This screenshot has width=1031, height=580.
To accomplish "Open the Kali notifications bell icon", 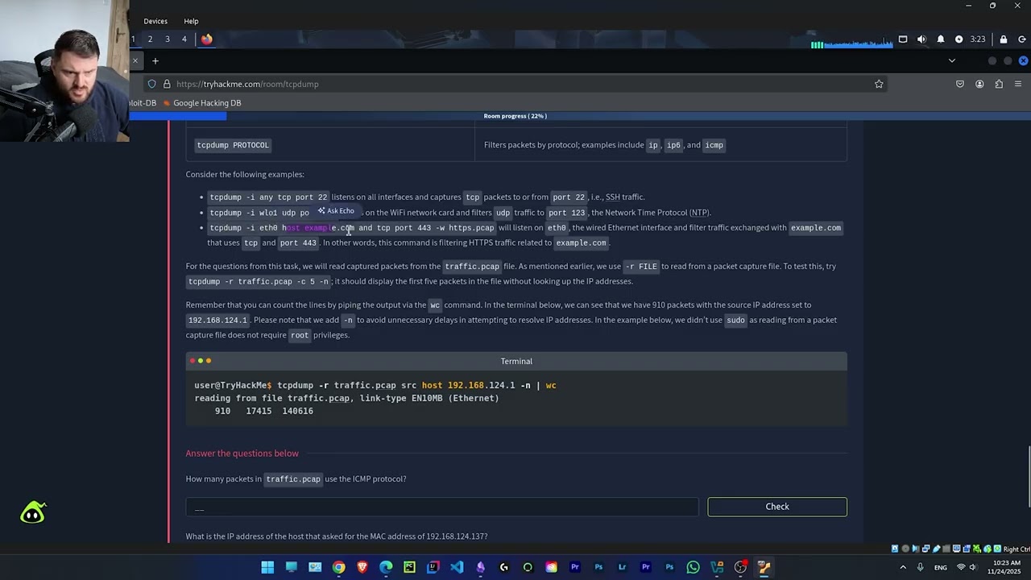I will [940, 39].
